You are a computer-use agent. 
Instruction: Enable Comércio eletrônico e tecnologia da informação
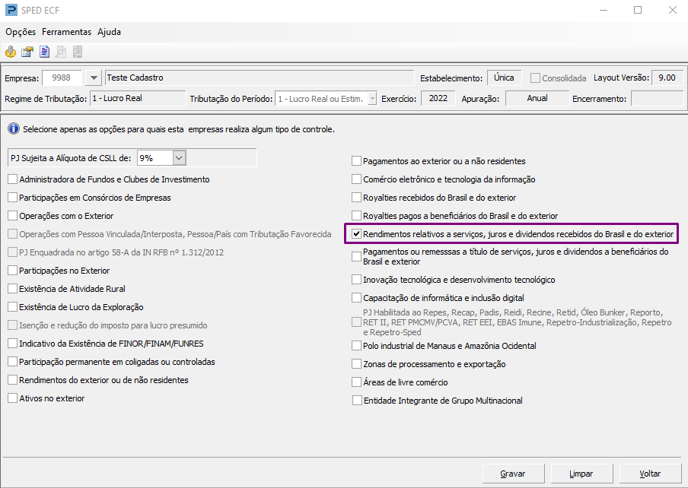356,179
